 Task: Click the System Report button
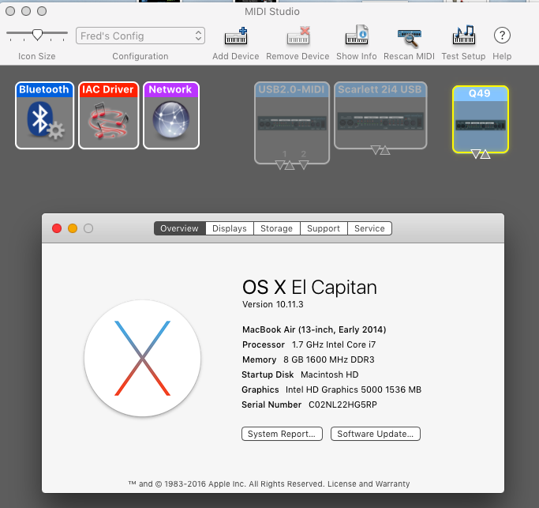tap(282, 434)
